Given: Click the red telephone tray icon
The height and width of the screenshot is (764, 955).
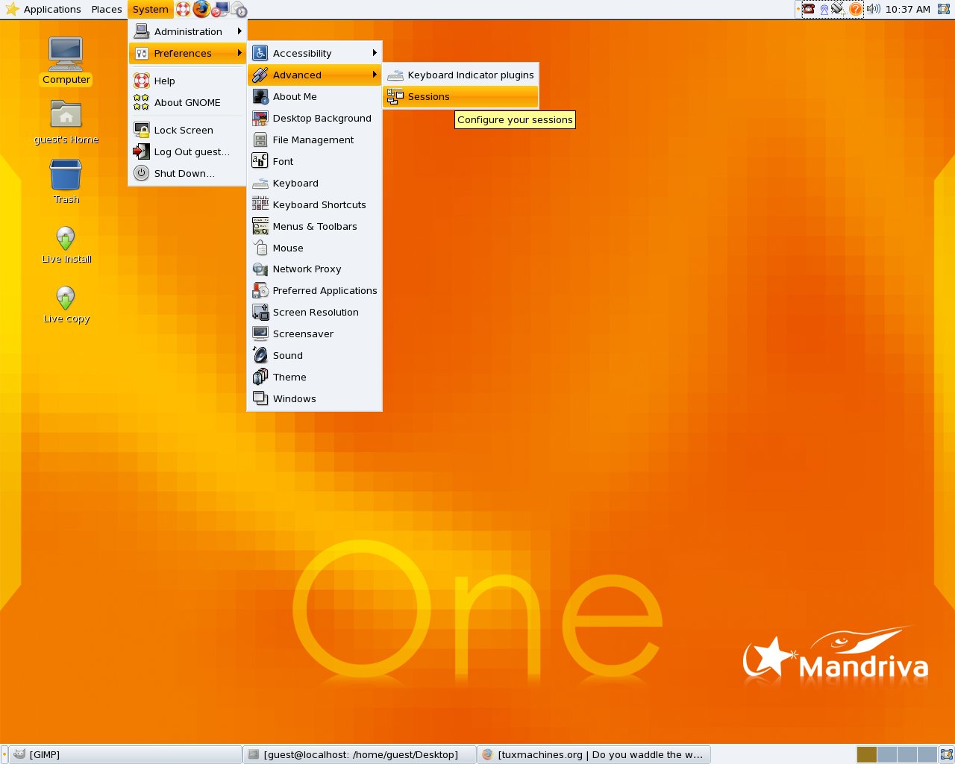Looking at the screenshot, I should [x=808, y=9].
